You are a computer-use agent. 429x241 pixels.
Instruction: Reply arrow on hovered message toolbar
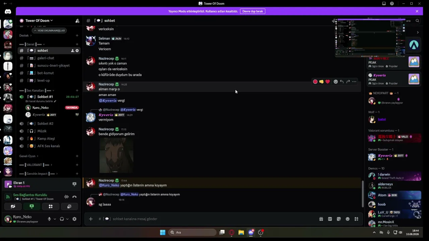[x=342, y=82]
